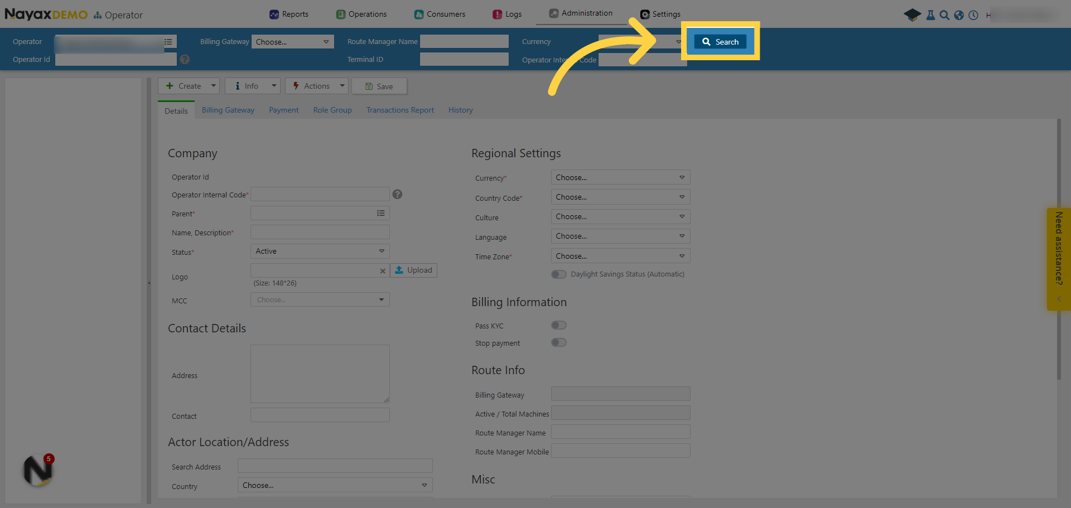This screenshot has width=1071, height=508.
Task: Click help icon next to Operator Internal Code
Action: coord(397,194)
